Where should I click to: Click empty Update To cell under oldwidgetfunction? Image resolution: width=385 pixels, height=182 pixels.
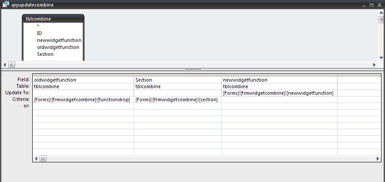[x=83, y=93]
